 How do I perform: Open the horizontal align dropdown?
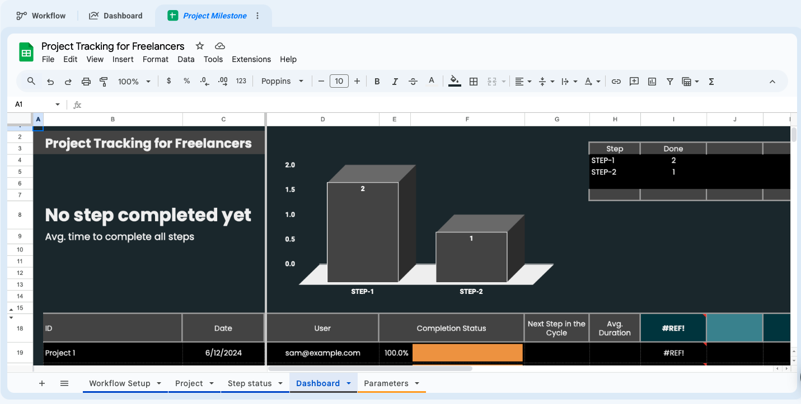click(523, 82)
